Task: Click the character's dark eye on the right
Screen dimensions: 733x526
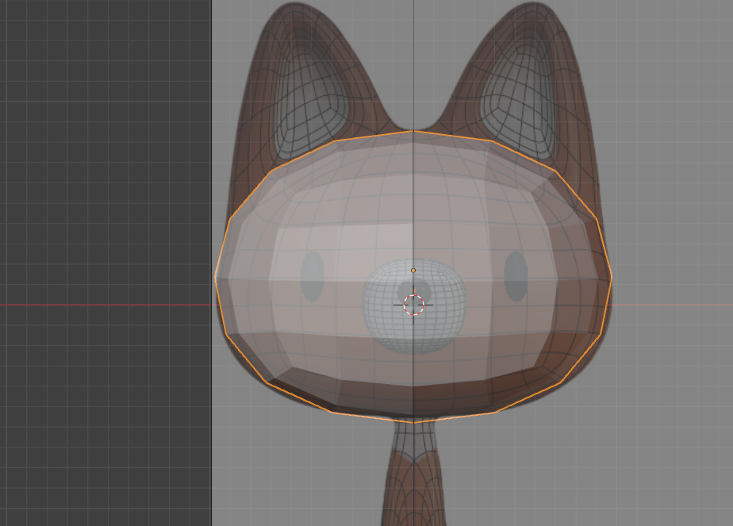Action: 516,276
